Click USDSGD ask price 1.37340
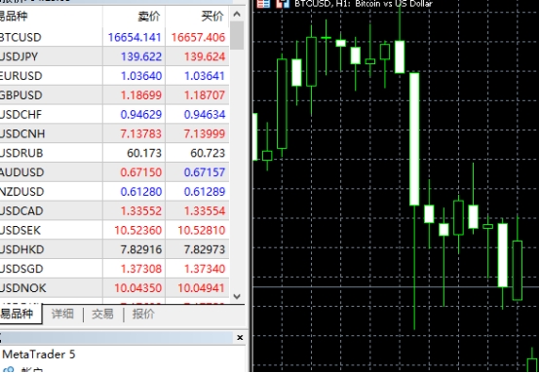Viewport: 540px width, 373px height. [205, 269]
